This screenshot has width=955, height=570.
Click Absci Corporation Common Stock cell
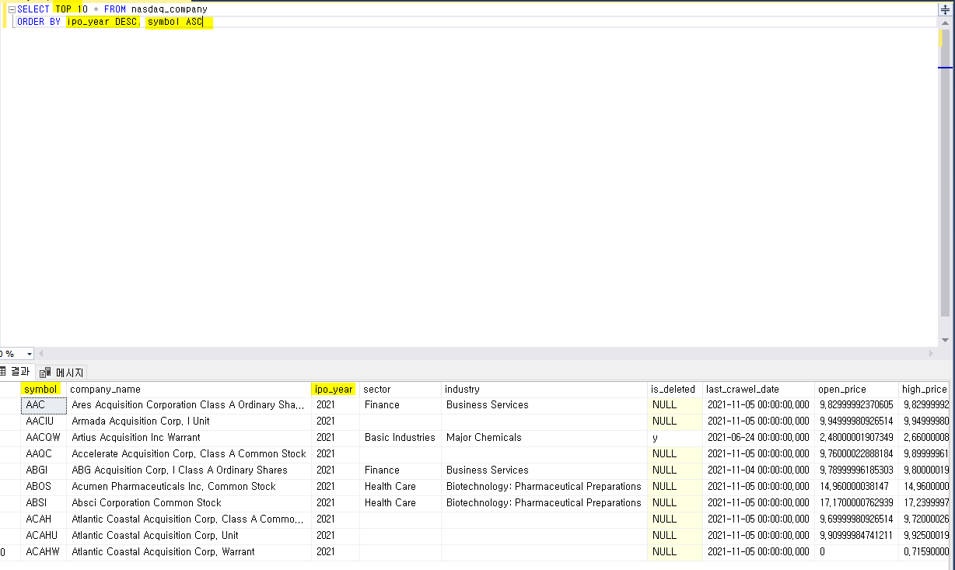point(189,503)
